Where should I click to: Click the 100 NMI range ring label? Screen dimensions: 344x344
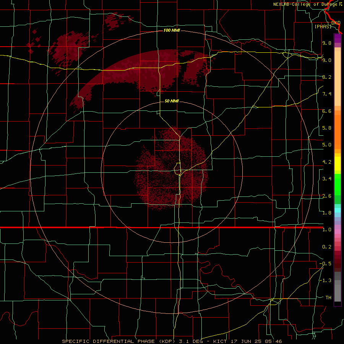coord(172,30)
